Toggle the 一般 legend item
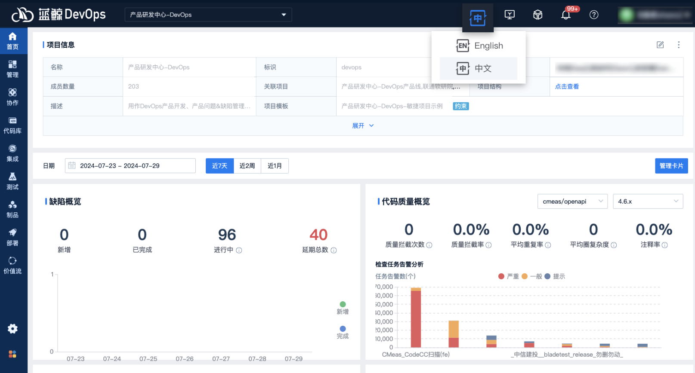695x373 pixels. 531,276
